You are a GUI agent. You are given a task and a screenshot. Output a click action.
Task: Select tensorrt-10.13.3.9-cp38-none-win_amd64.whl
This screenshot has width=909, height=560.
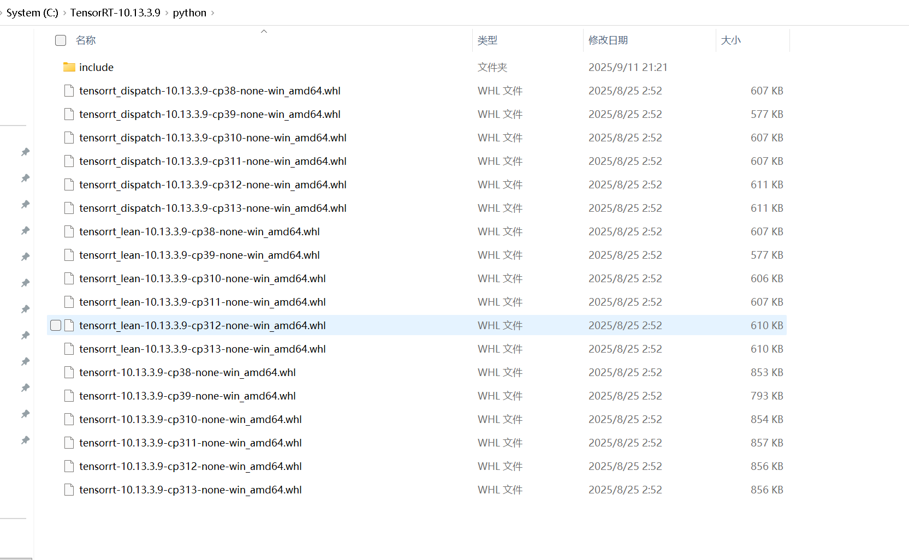(187, 372)
